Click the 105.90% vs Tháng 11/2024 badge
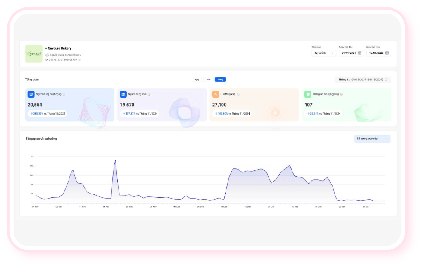The image size is (423, 268). (232, 113)
